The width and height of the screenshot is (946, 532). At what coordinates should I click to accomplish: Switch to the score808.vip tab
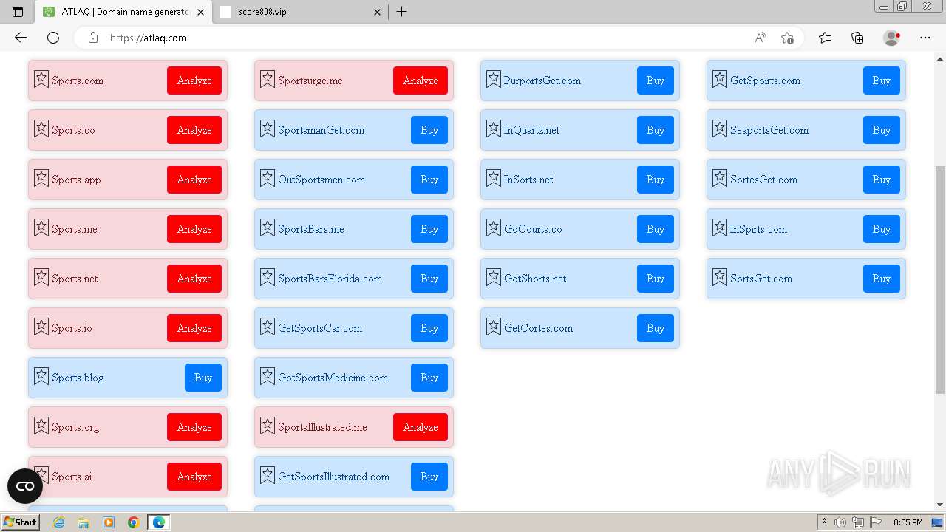point(299,12)
